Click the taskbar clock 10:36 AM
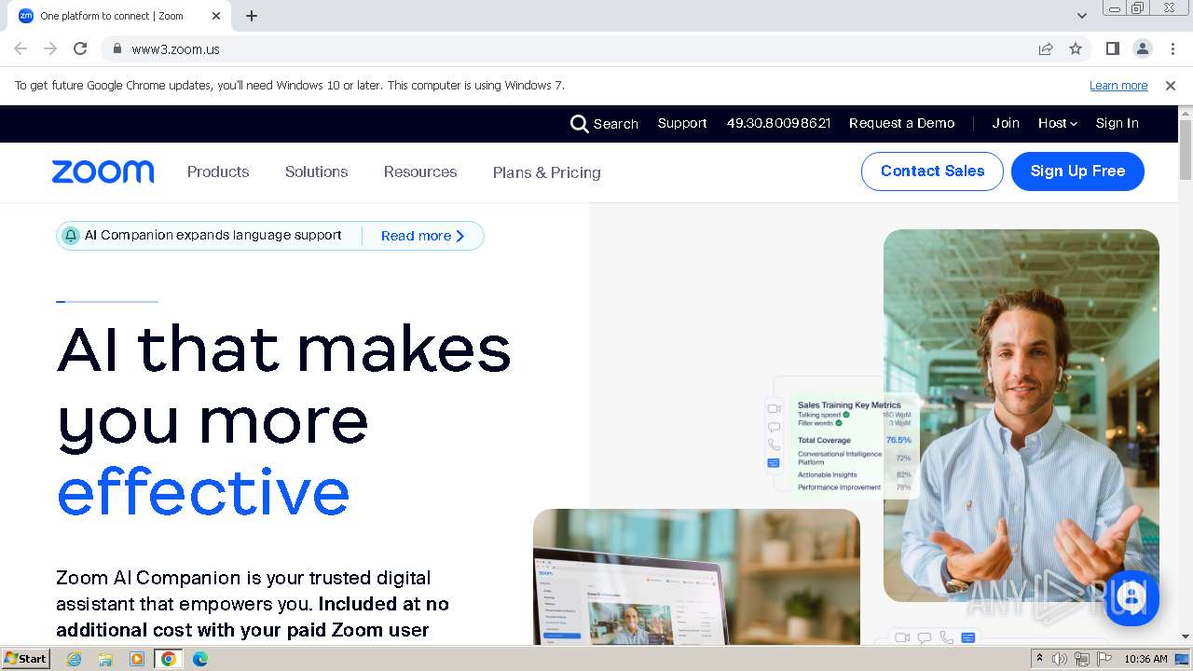Viewport: 1193px width, 671px height. click(x=1145, y=659)
